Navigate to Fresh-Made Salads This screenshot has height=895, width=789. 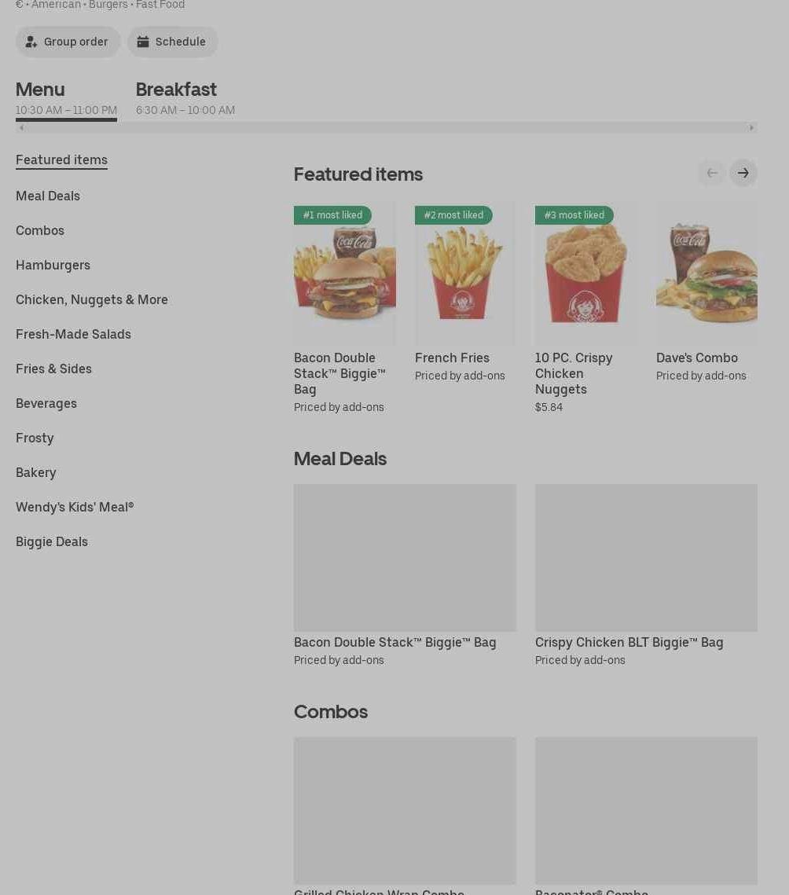click(74, 334)
